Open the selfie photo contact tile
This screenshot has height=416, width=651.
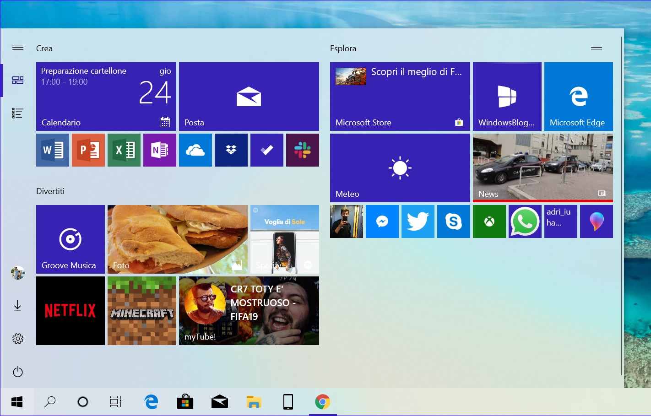click(x=347, y=222)
